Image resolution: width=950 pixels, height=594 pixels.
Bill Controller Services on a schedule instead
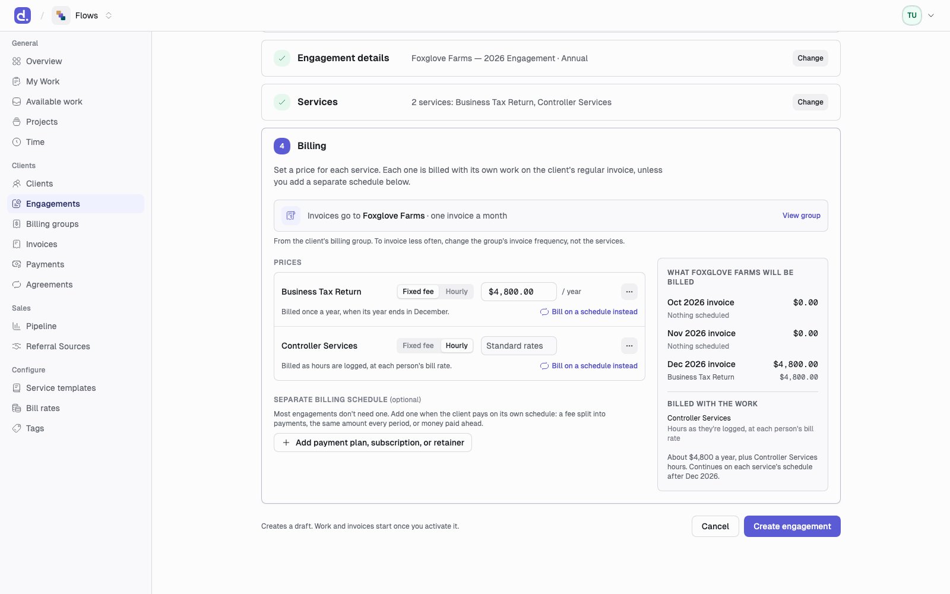[x=588, y=366]
